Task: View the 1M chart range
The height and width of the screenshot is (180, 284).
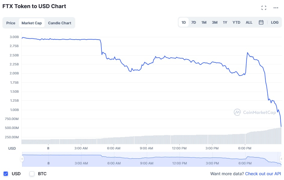Action: tap(204, 22)
